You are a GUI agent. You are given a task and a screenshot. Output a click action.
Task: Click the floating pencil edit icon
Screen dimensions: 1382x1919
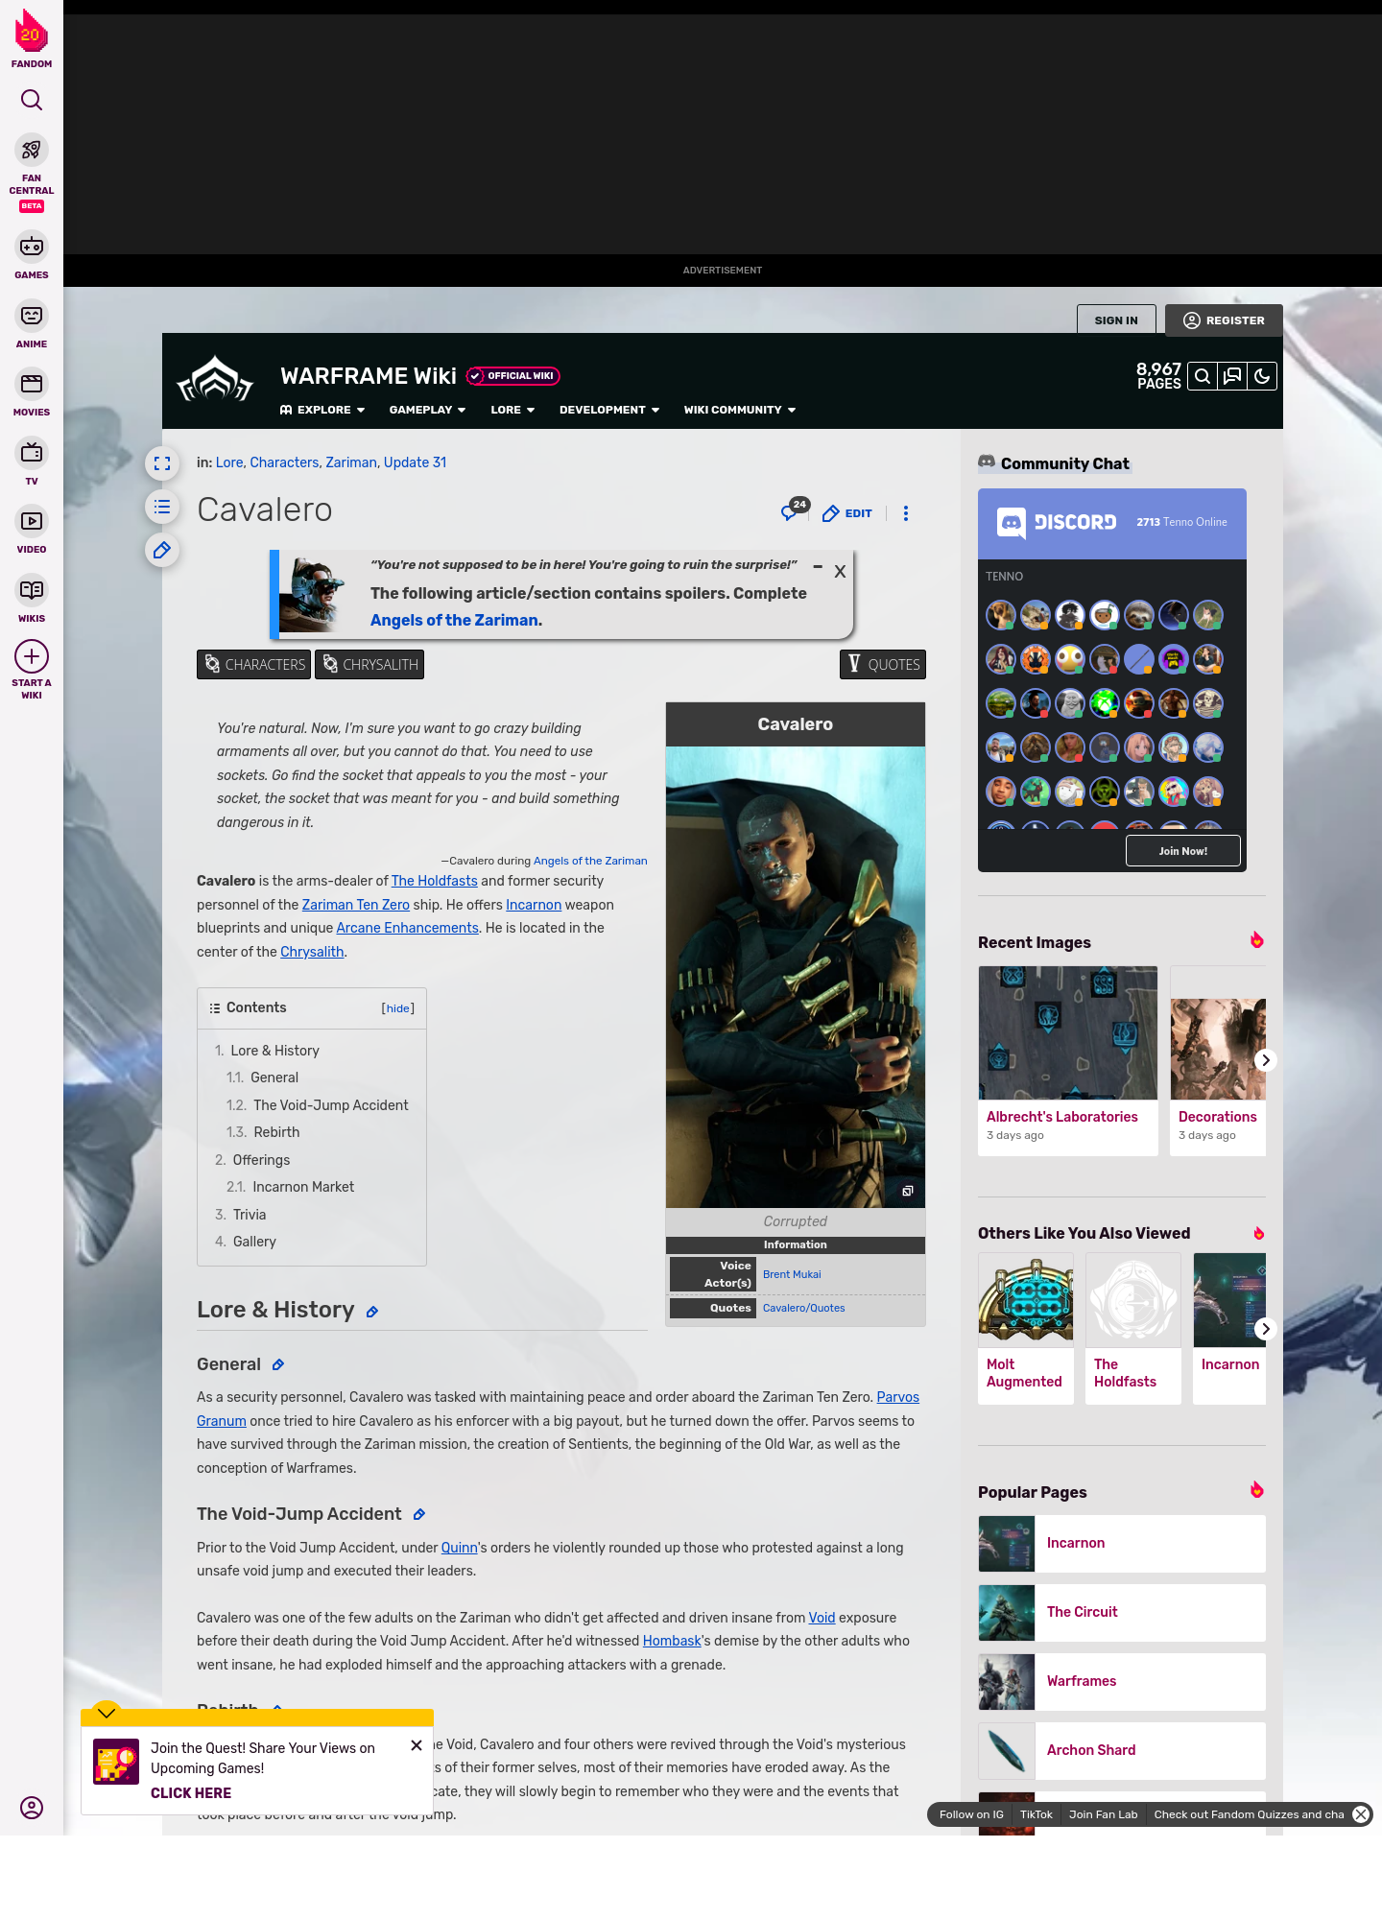[x=162, y=550]
